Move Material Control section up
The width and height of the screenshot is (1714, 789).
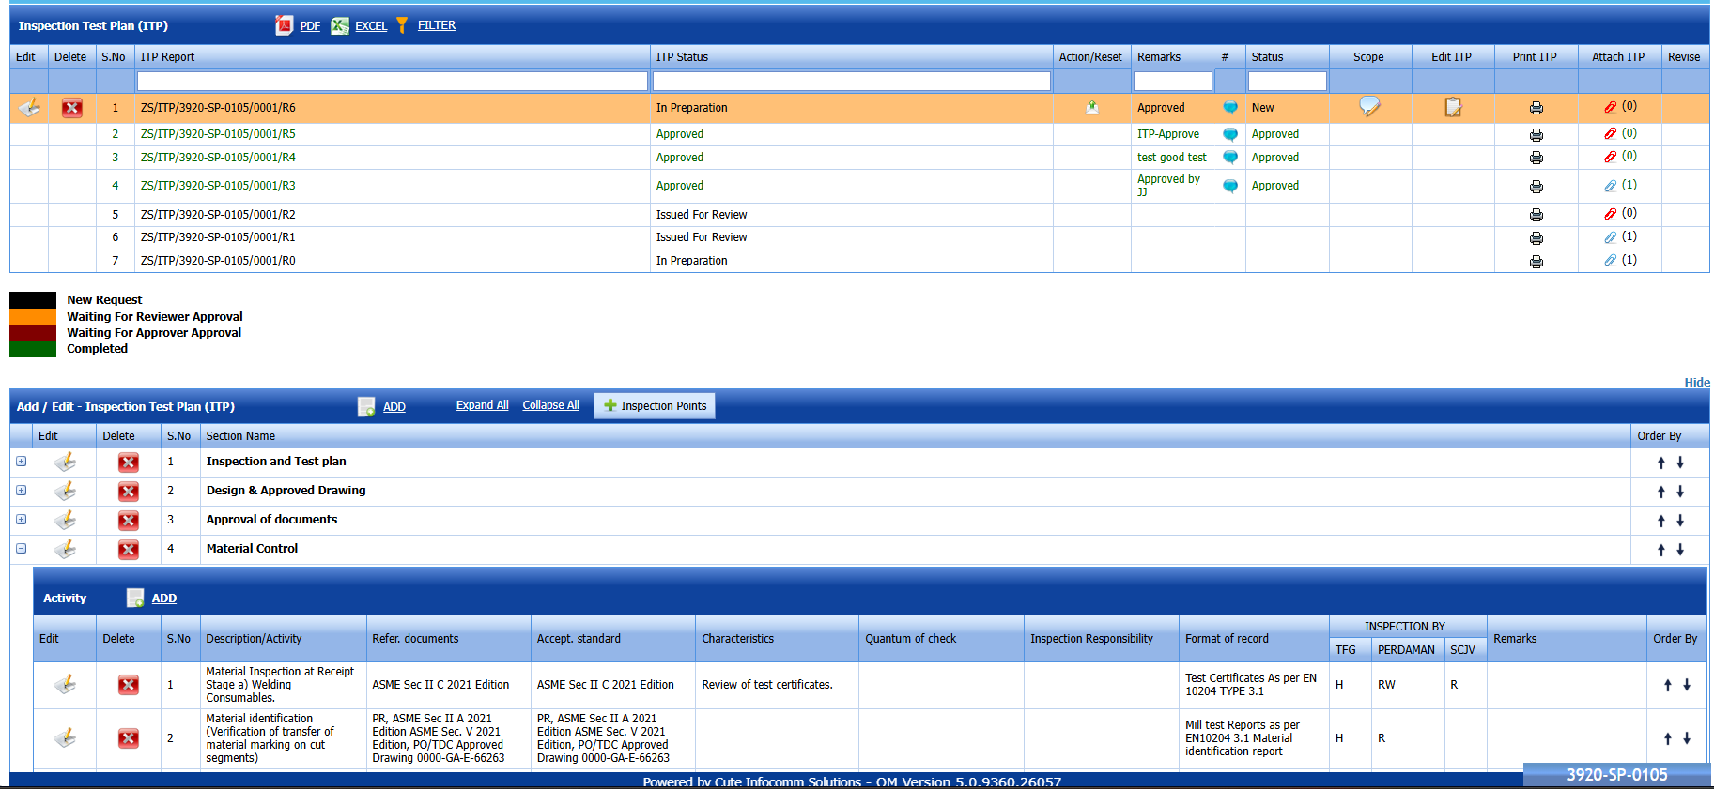(x=1660, y=550)
